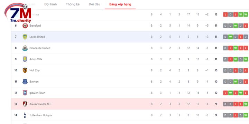Click Brentford's green W form badge
Viewport: 249px width, 124px height.
pos(236,25)
